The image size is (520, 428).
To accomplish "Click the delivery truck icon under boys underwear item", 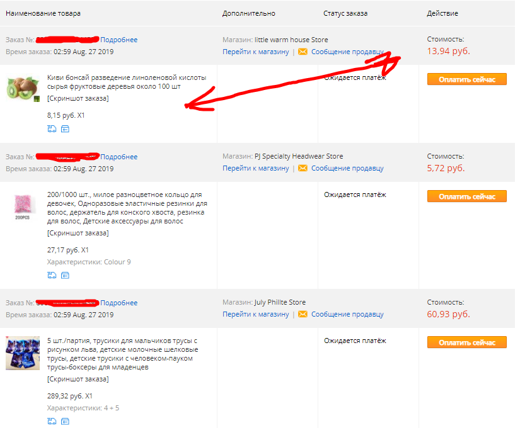I will [x=52, y=421].
